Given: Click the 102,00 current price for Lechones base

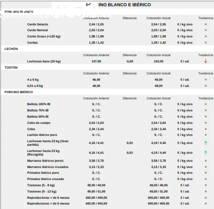Looking at the screenshot, I should 159,61.
